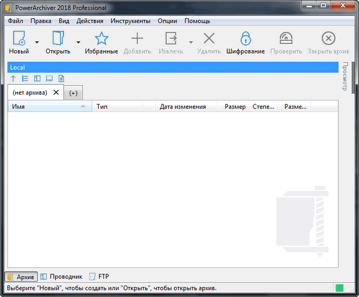Toggle the bottom preview pane icon
The width and height of the screenshot is (359, 297).
click(49, 78)
